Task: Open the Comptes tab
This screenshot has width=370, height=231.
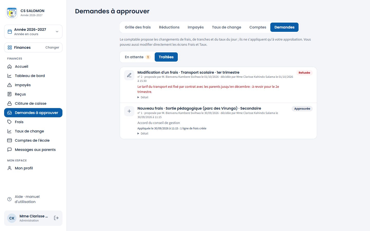Action: [258, 27]
